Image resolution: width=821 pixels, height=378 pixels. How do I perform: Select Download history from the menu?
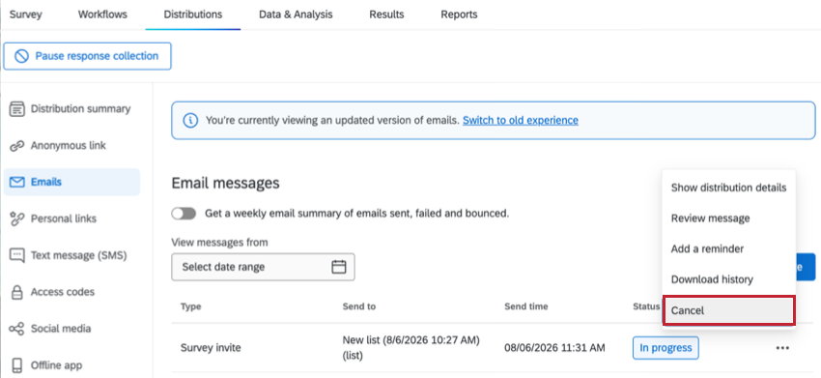point(729,279)
